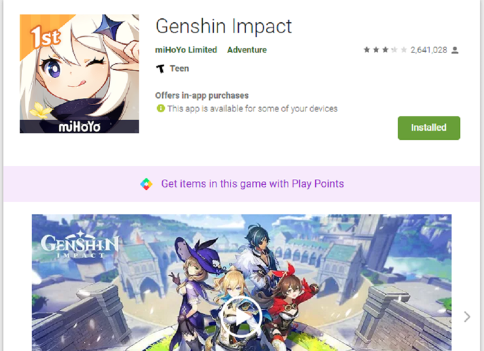Click the Teen rating label
The width and height of the screenshot is (484, 351).
pyautogui.click(x=179, y=69)
